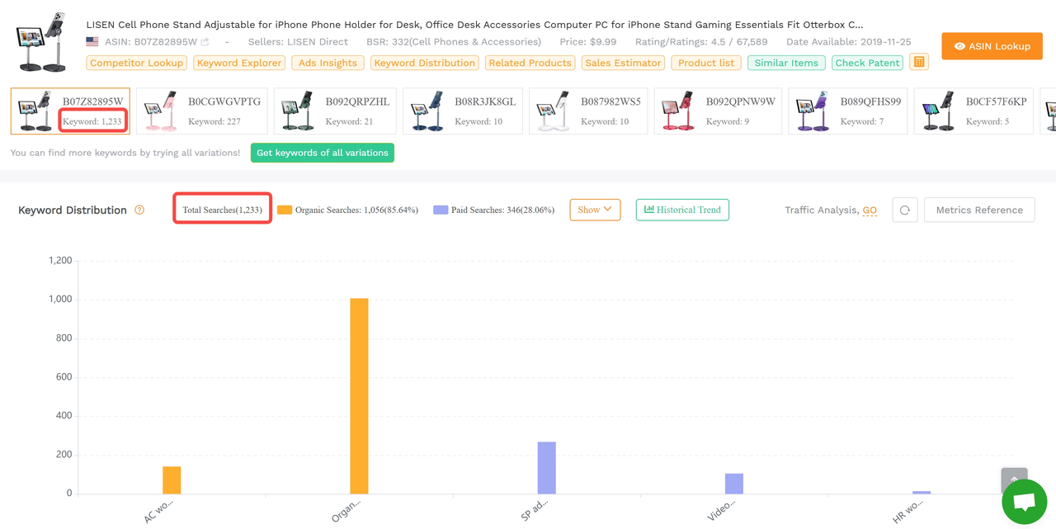Toggle Paid Searches legend series
Screen dimensions: 1056x529
coord(493,210)
